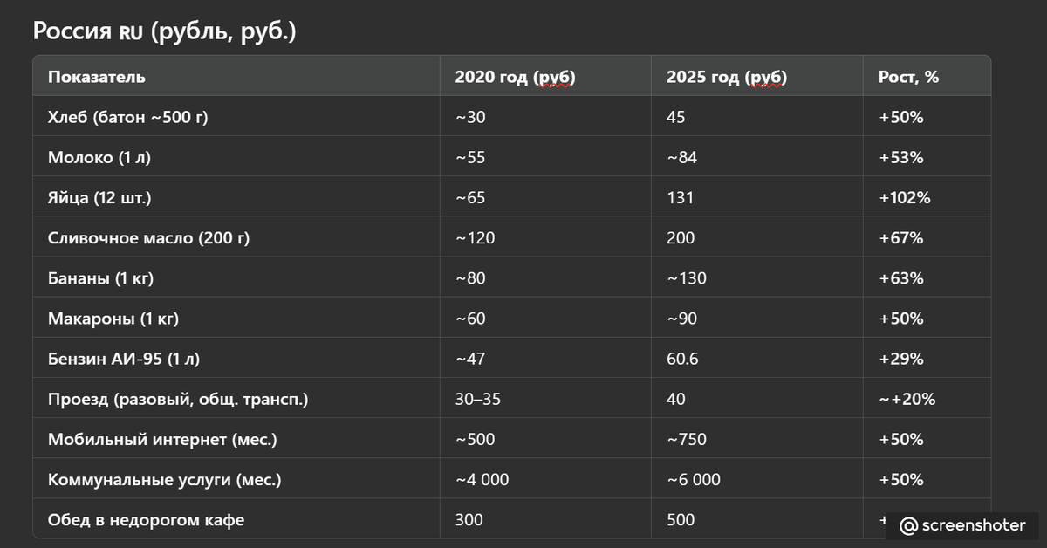Click the Сливочное масло (200 г) cell
Image resolution: width=1047 pixels, height=548 pixels.
coord(148,237)
